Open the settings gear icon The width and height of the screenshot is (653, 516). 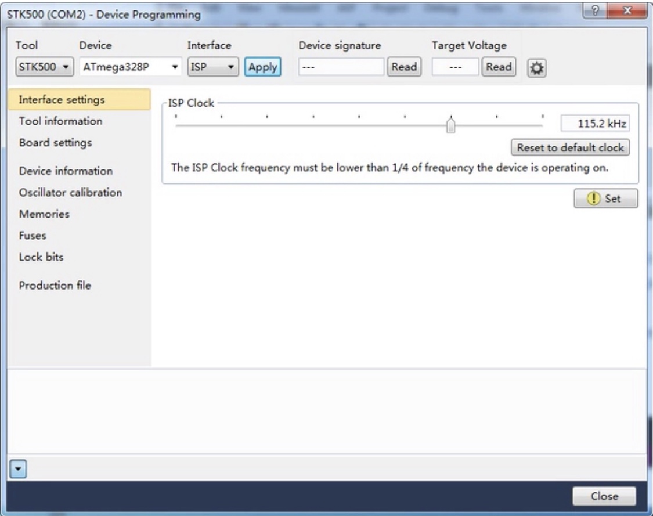point(536,68)
